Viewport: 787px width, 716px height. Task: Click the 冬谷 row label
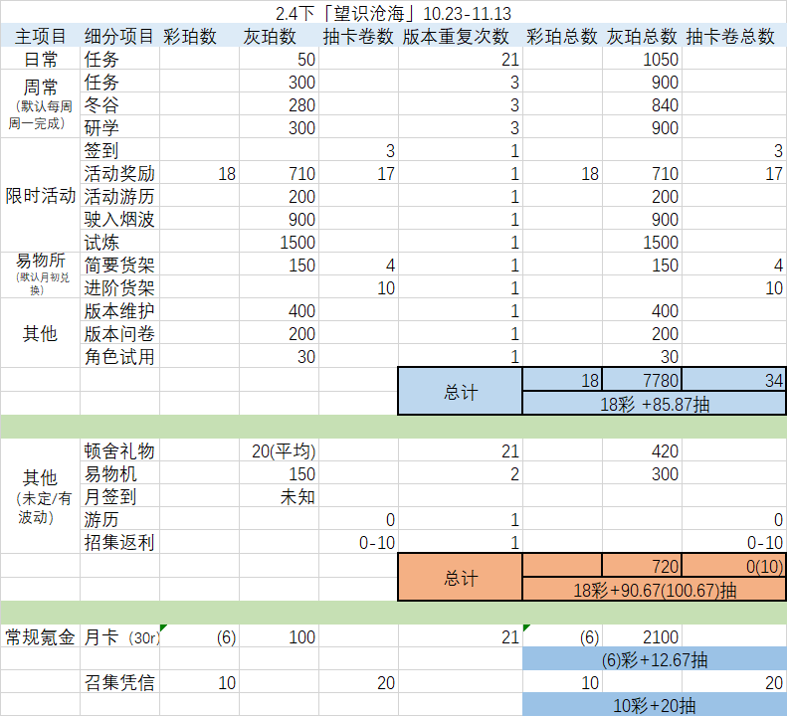[119, 104]
